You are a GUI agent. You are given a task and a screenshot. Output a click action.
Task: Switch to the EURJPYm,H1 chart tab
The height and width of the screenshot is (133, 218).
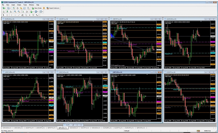click(x=85, y=128)
